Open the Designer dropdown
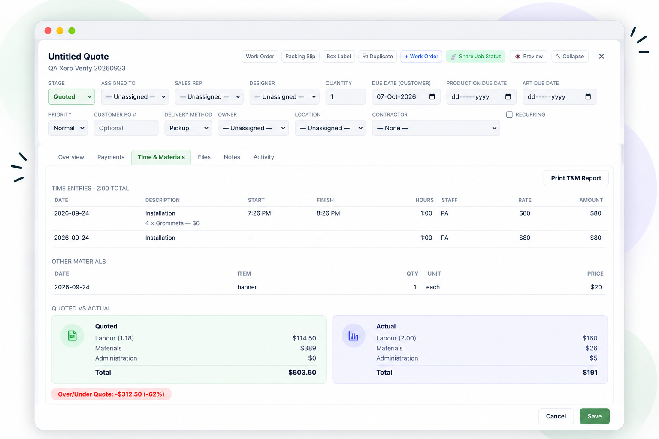This screenshot has width=659, height=439. (284, 97)
